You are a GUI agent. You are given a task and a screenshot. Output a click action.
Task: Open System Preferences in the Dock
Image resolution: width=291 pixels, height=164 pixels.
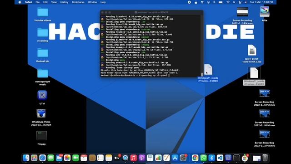click(183, 158)
